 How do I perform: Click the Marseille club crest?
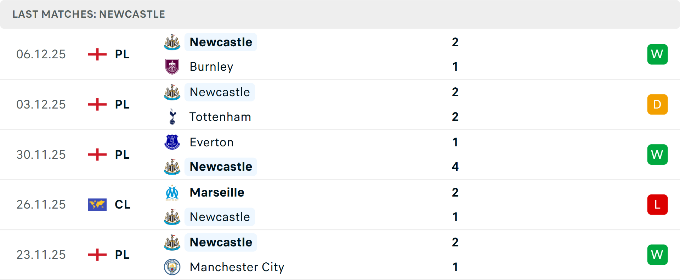(172, 193)
